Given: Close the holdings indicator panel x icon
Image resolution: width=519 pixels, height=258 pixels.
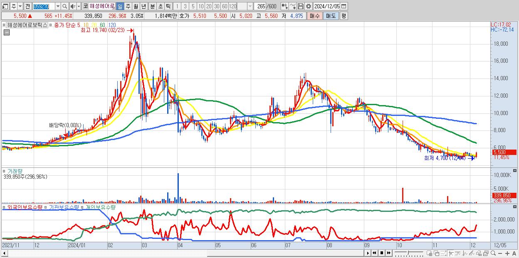Looking at the screenshot, I should point(515,206).
